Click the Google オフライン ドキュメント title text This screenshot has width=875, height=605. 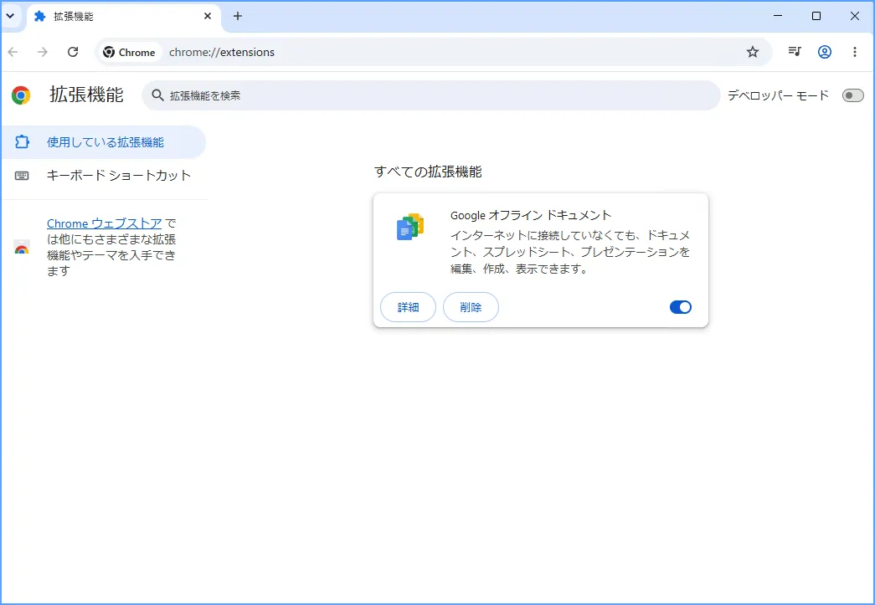pos(531,215)
